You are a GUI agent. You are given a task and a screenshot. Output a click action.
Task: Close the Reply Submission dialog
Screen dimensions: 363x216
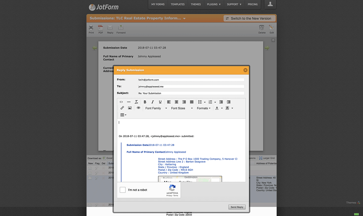(245, 70)
